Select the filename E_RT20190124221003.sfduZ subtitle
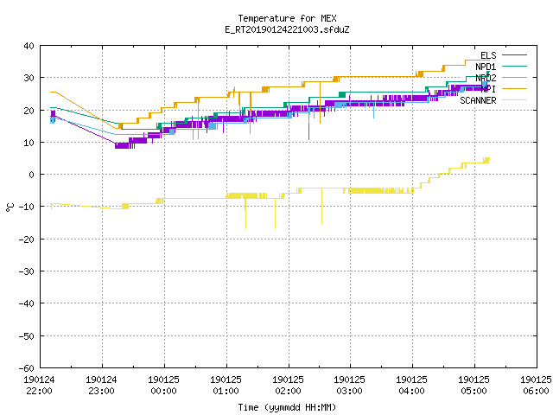 (287, 29)
